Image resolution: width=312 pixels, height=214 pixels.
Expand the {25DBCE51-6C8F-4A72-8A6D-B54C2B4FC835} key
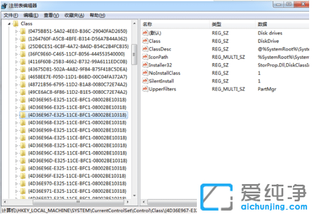click(x=17, y=47)
